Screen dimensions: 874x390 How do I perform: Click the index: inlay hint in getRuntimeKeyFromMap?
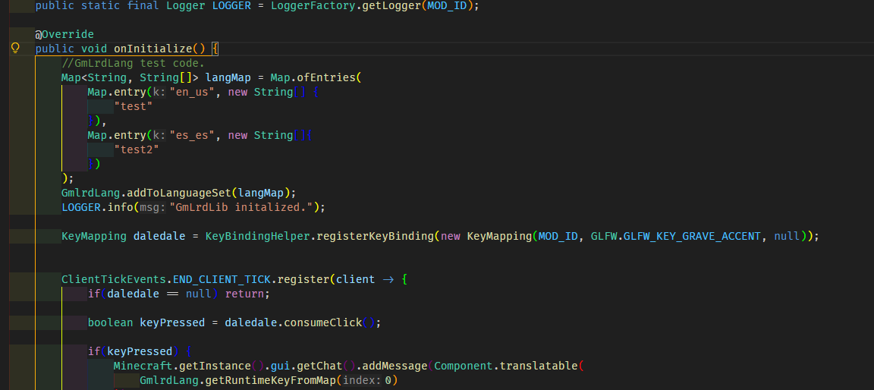362,380
